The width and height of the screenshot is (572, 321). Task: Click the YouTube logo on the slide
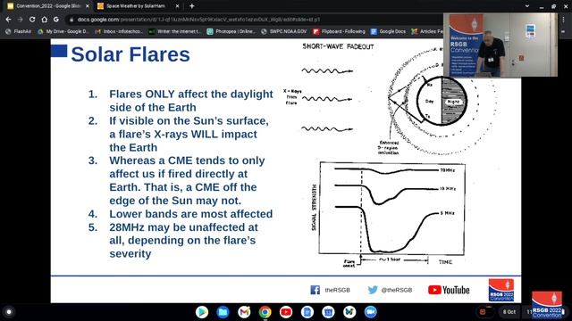(449, 290)
